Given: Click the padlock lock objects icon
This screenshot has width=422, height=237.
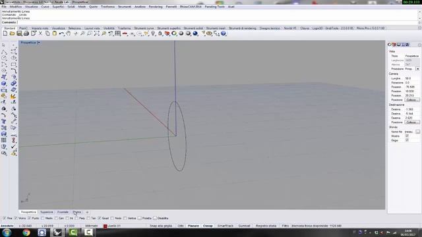Looking at the screenshot, I should pos(160,34).
